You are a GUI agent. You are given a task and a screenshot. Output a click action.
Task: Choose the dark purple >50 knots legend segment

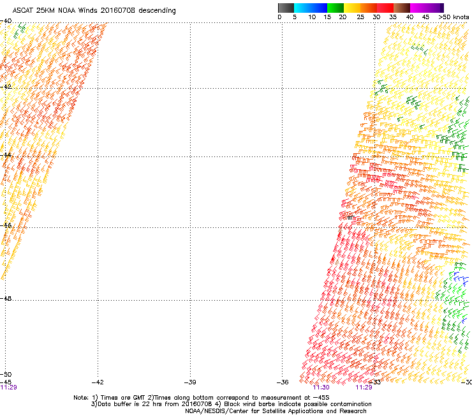coord(442,8)
